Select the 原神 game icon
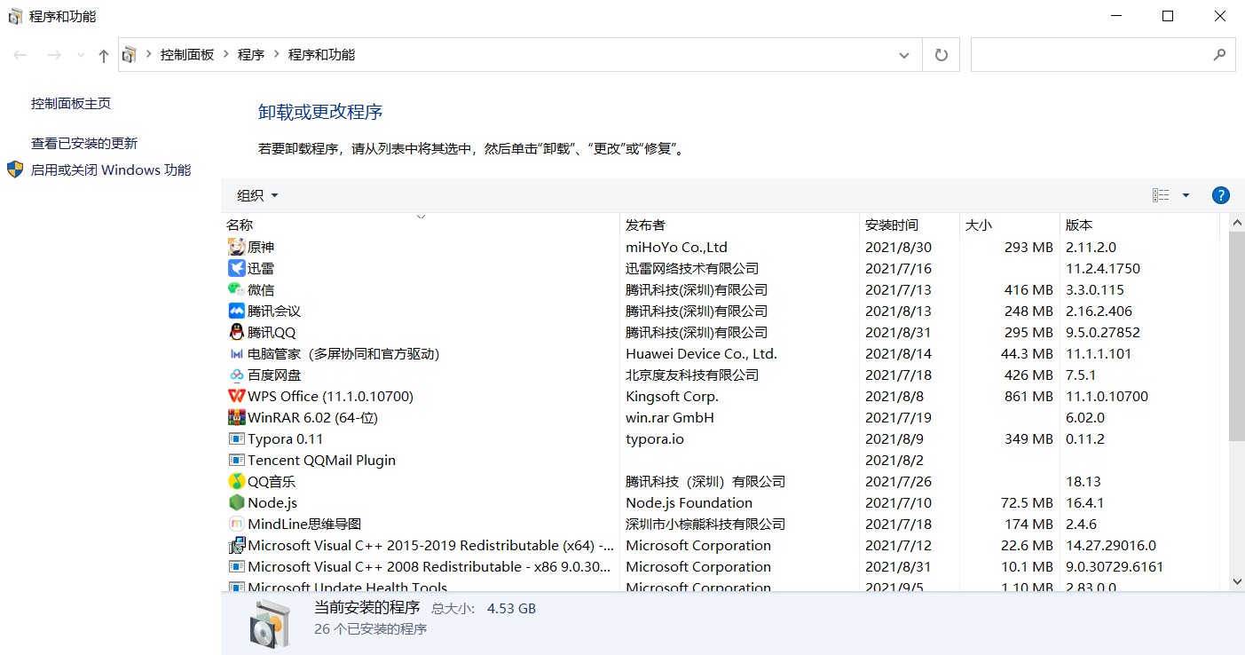The height and width of the screenshot is (655, 1245). tap(236, 247)
